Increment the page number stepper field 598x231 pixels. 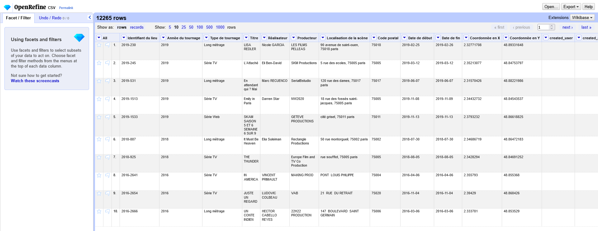pos(552,26)
